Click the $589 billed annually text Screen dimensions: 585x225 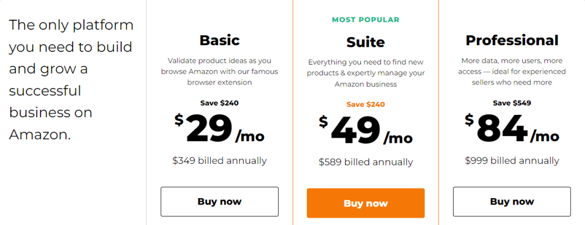coord(366,162)
